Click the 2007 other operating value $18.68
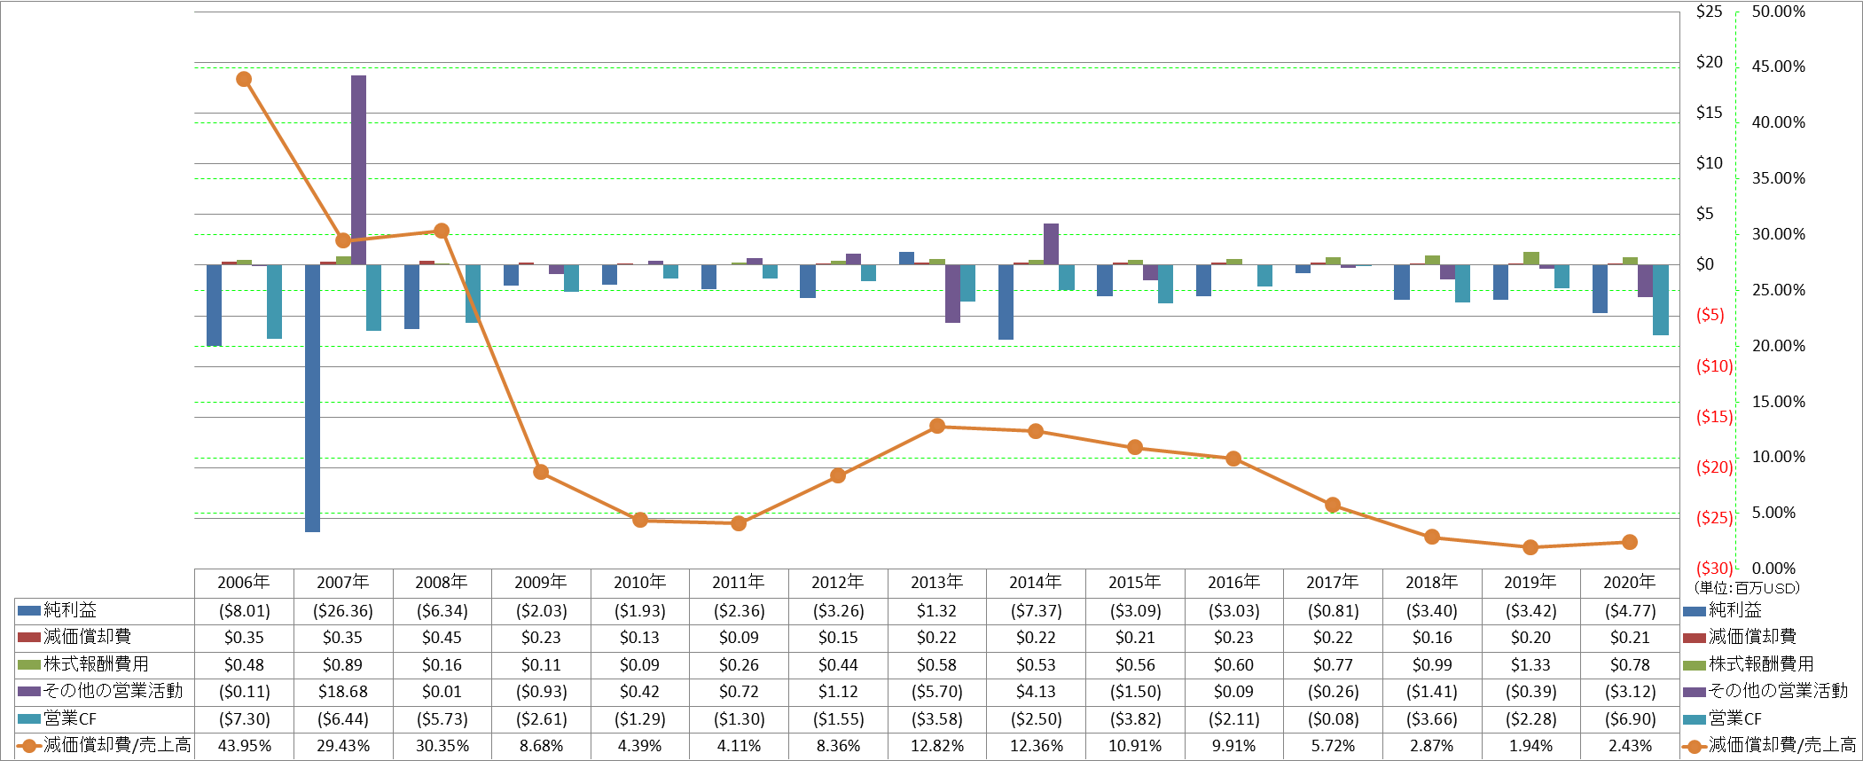This screenshot has height=761, width=1863. [x=343, y=692]
